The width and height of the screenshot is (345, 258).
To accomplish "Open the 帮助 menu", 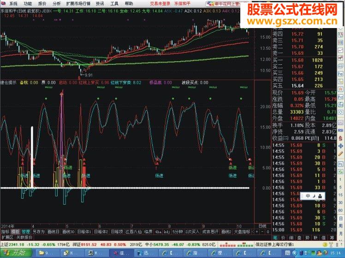I will [129, 4].
